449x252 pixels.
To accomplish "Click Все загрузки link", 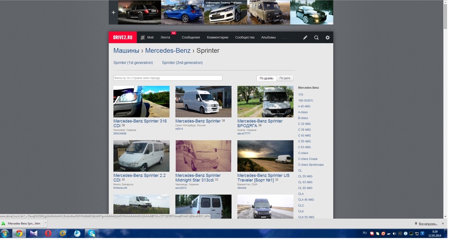I will [428, 224].
